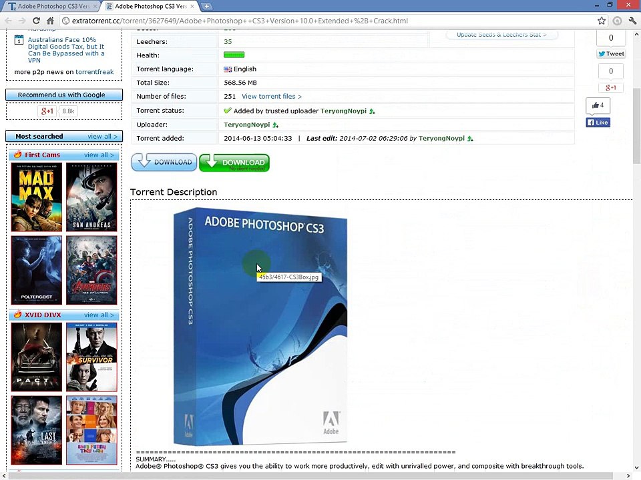Open She's Funny That Way poster

[91, 430]
